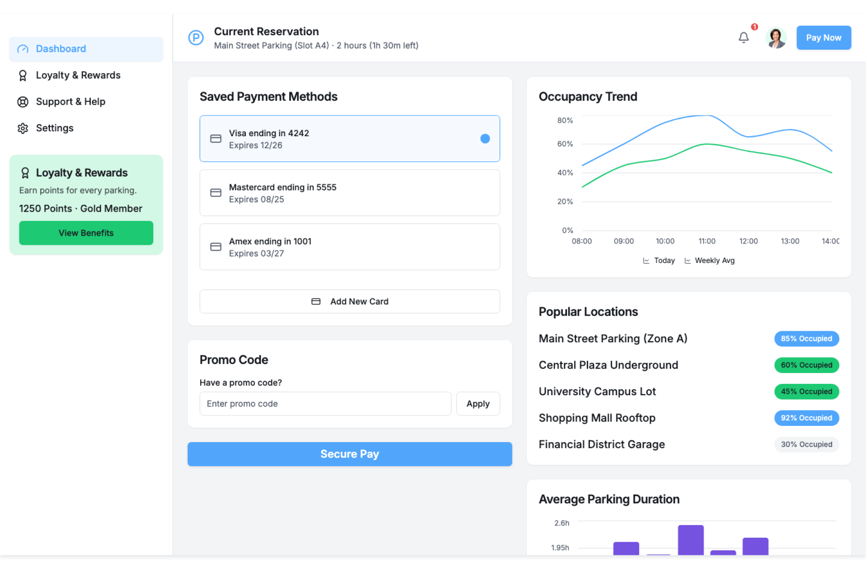Apply the promo code

(x=478, y=404)
